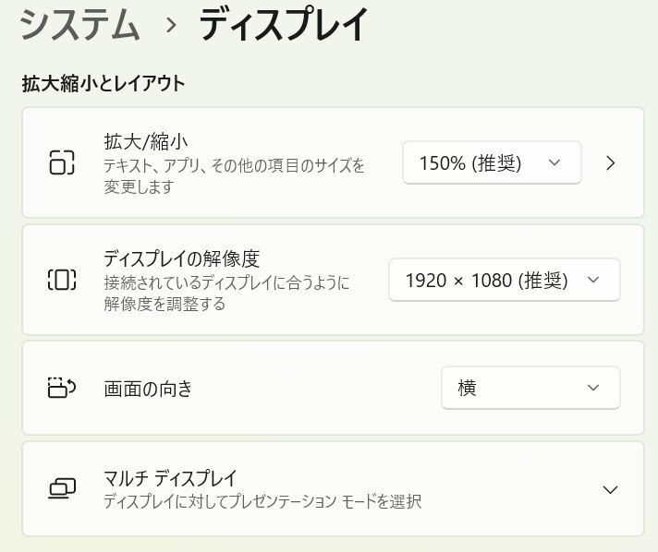Click the down arrow in the 150% box

[x=554, y=162]
